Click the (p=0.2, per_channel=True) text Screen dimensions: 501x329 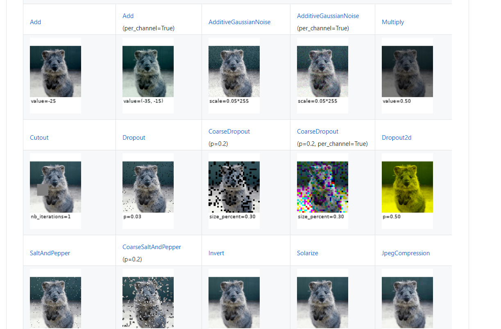tap(332, 144)
